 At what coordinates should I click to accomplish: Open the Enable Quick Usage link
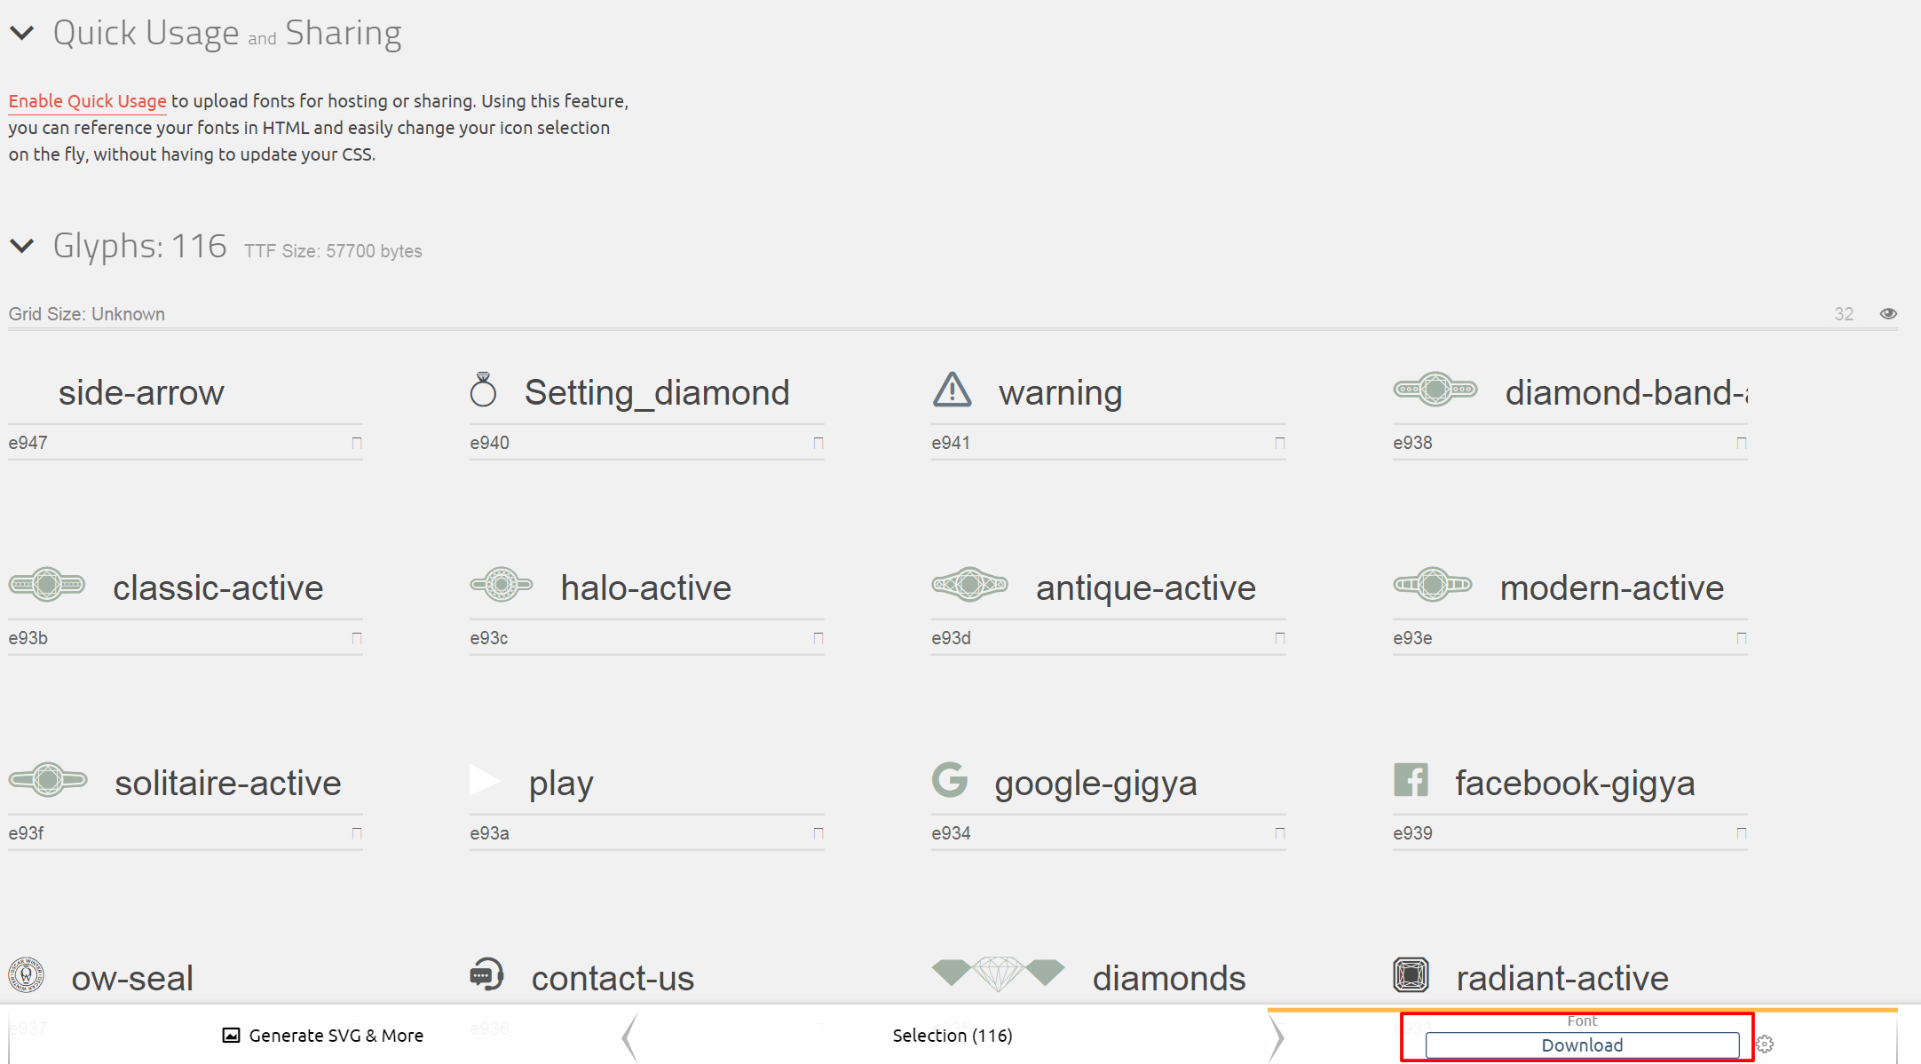(x=87, y=100)
